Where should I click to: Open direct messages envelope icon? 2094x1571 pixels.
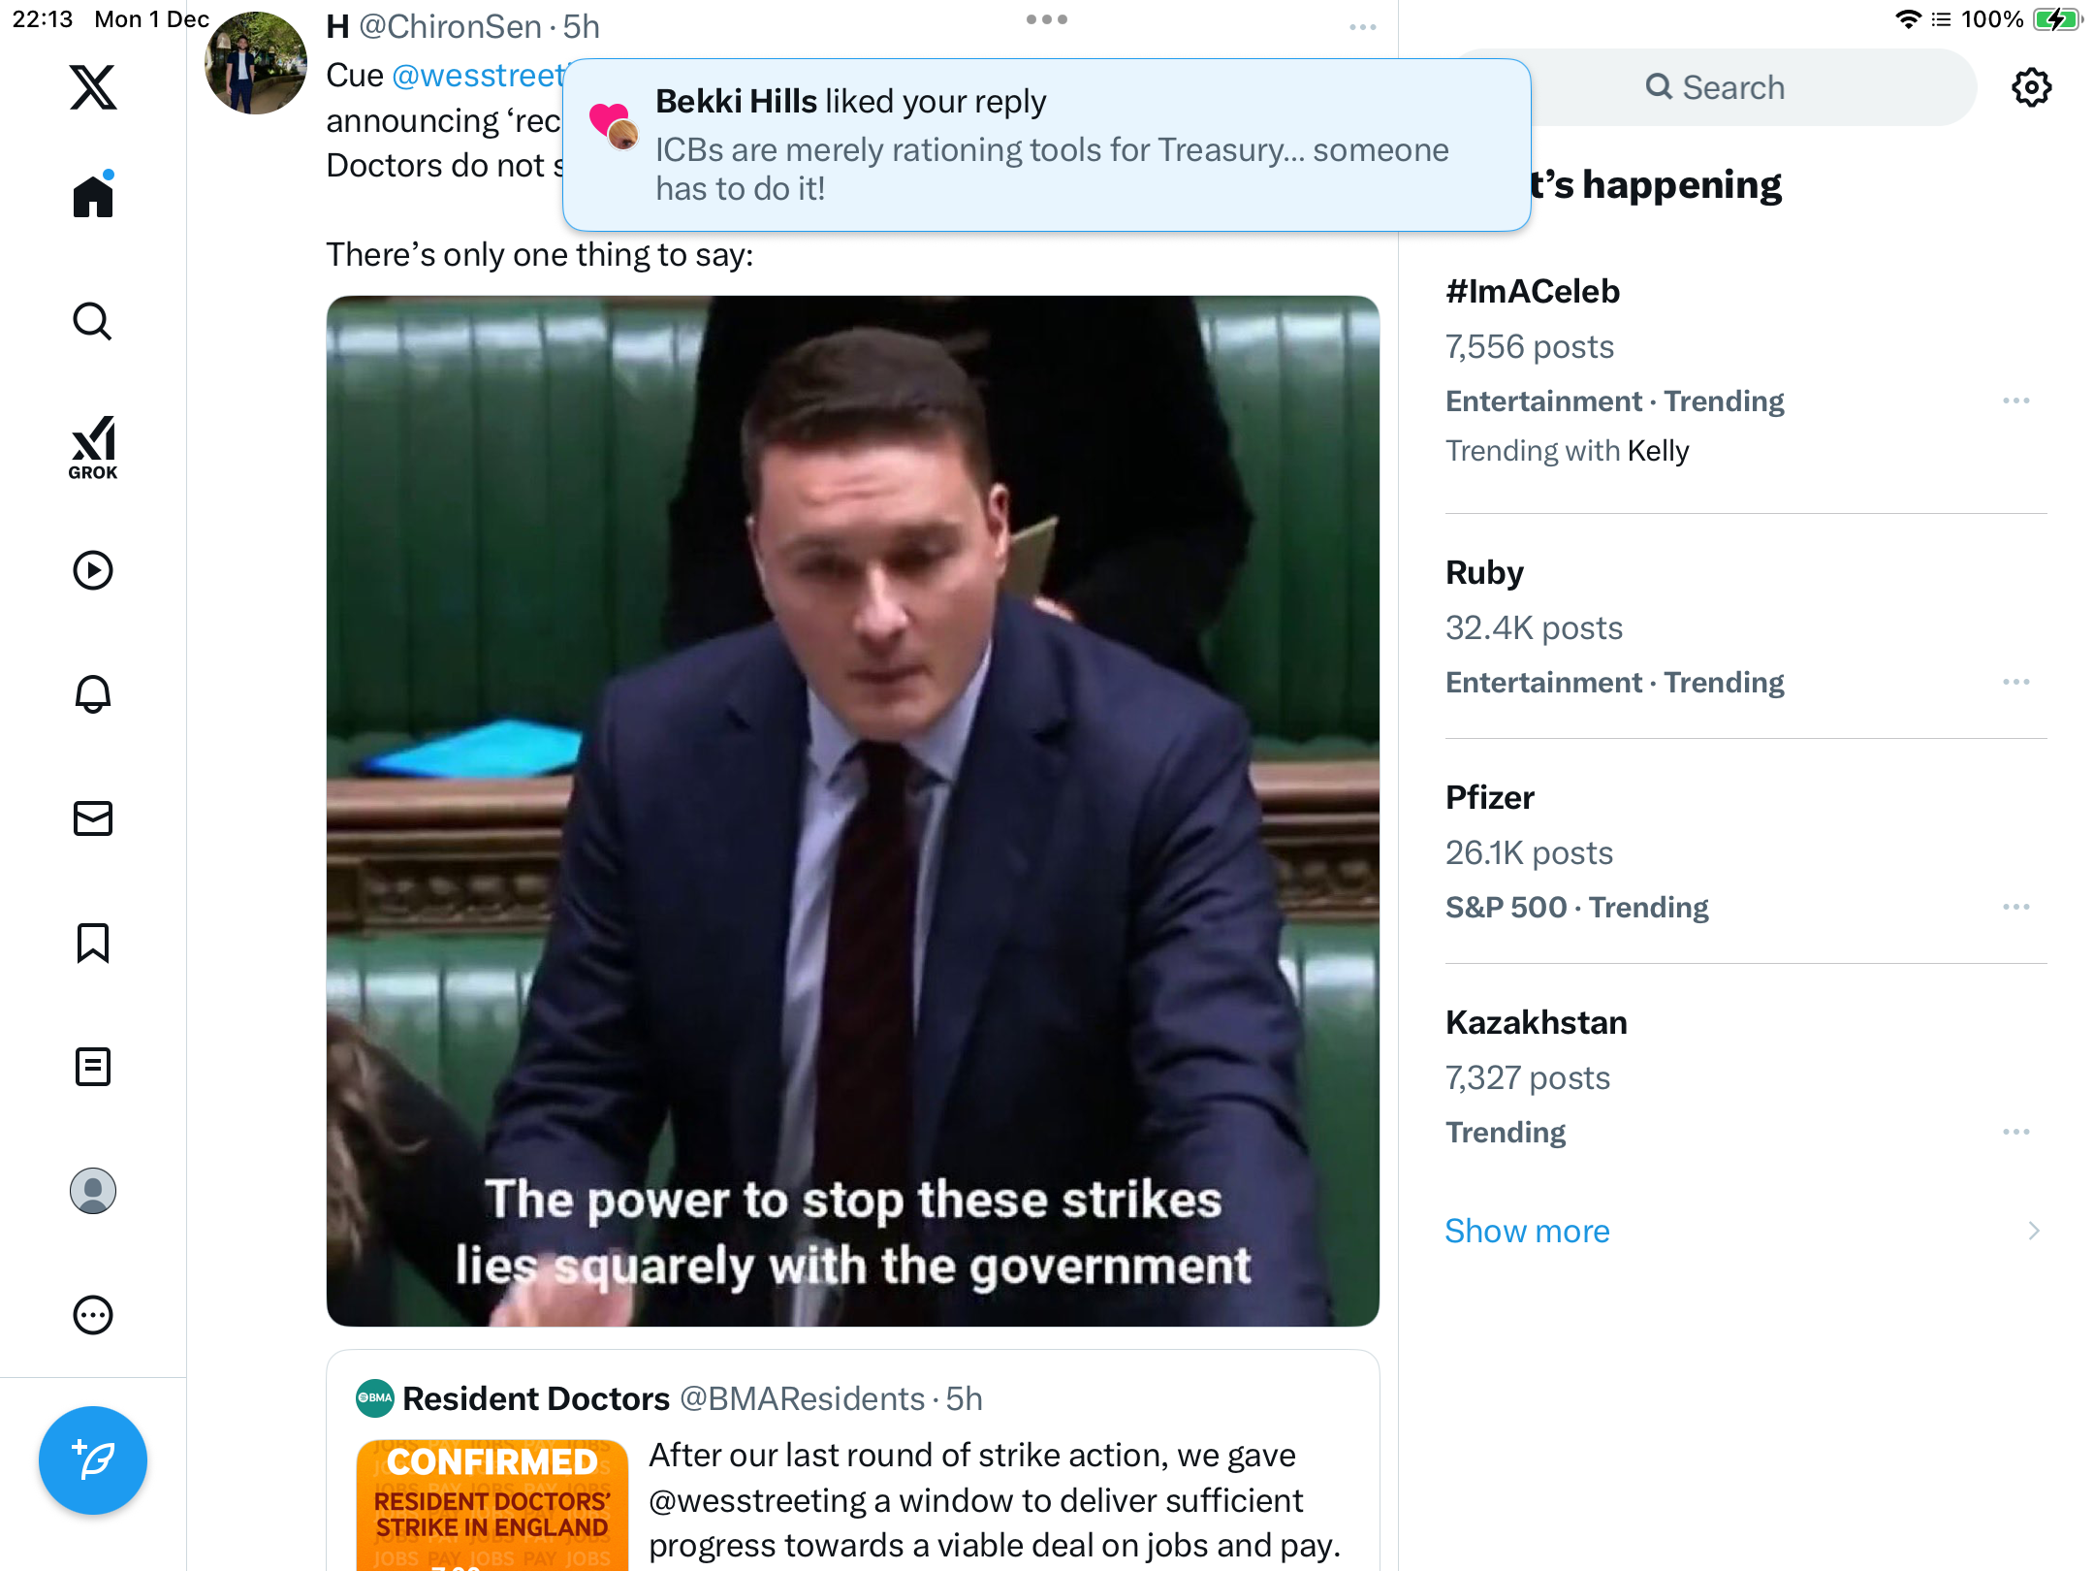pos(93,818)
